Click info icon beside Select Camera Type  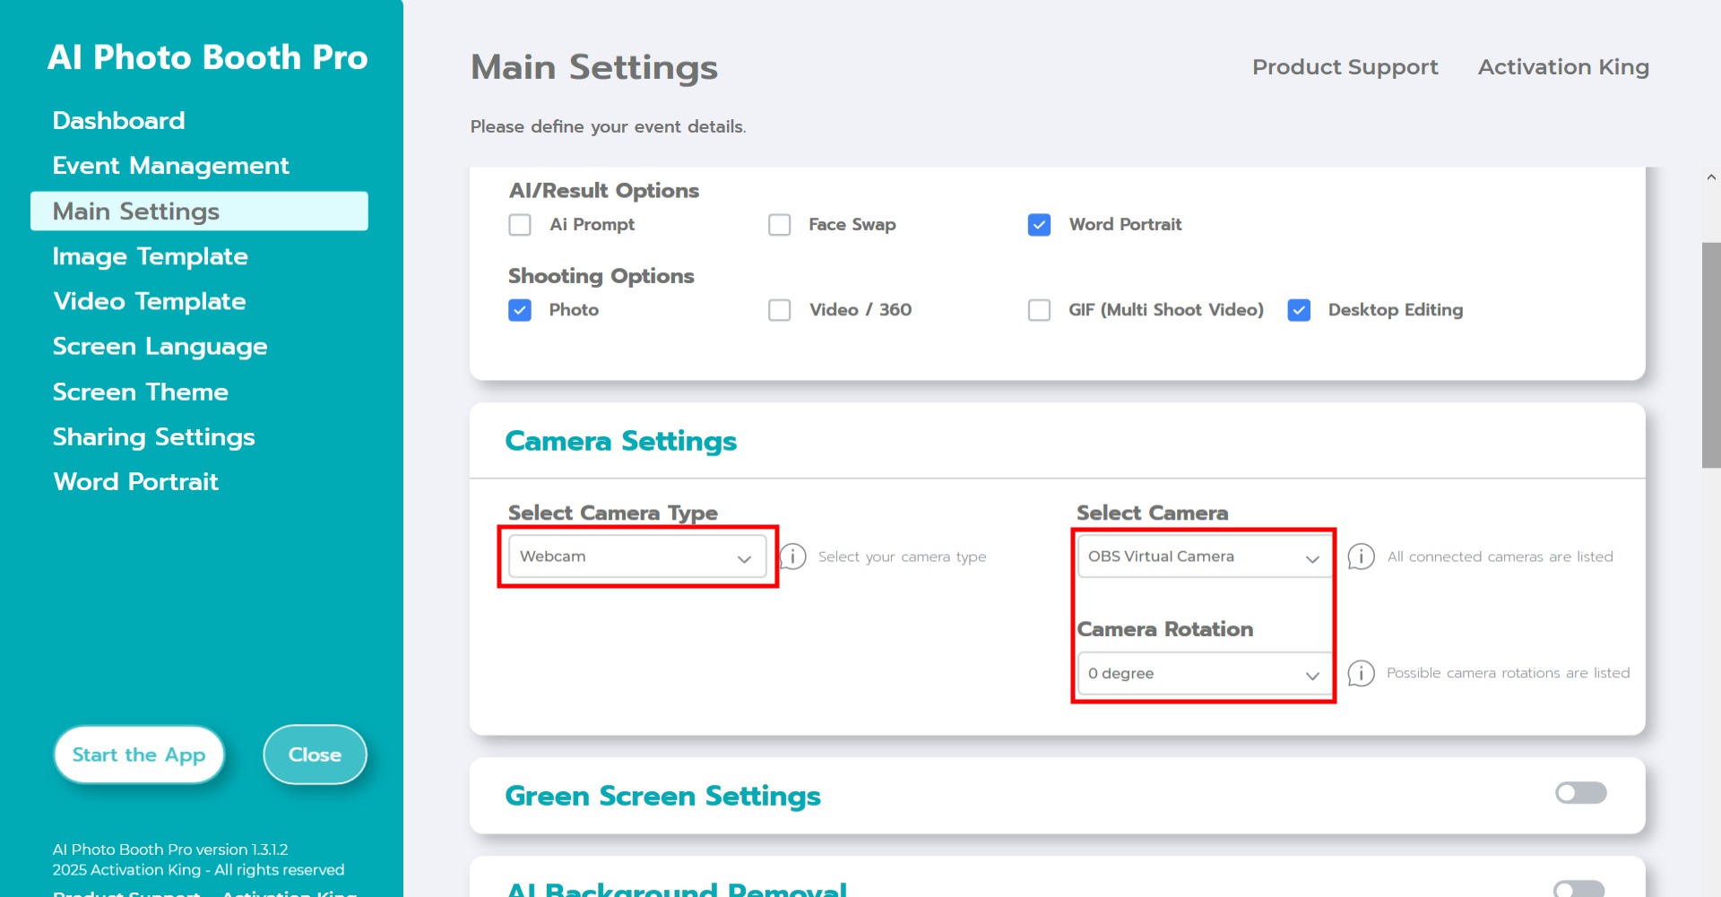(793, 556)
